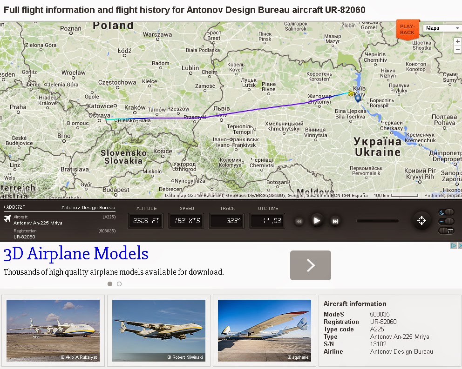This screenshot has width=462, height=369.
Task: Click the Airline value Antonov Design Bureau
Action: click(x=401, y=351)
